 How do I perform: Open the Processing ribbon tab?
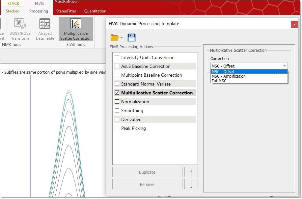click(x=39, y=11)
